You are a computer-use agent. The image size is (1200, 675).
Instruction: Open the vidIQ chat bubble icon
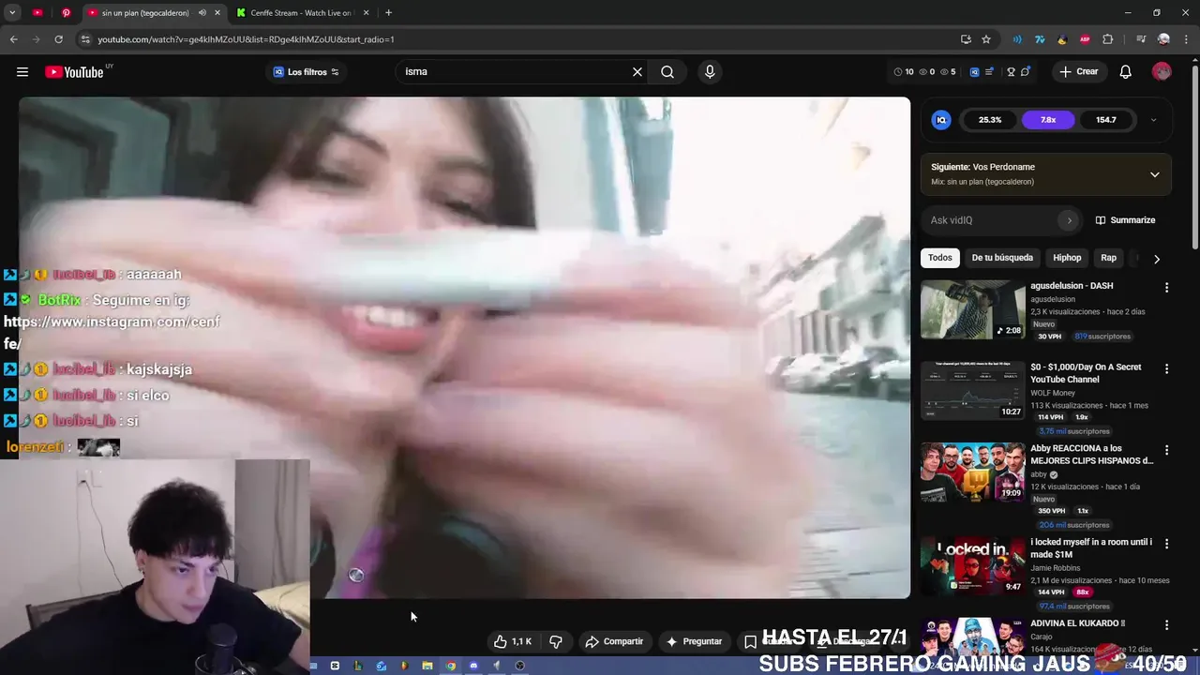click(1026, 72)
